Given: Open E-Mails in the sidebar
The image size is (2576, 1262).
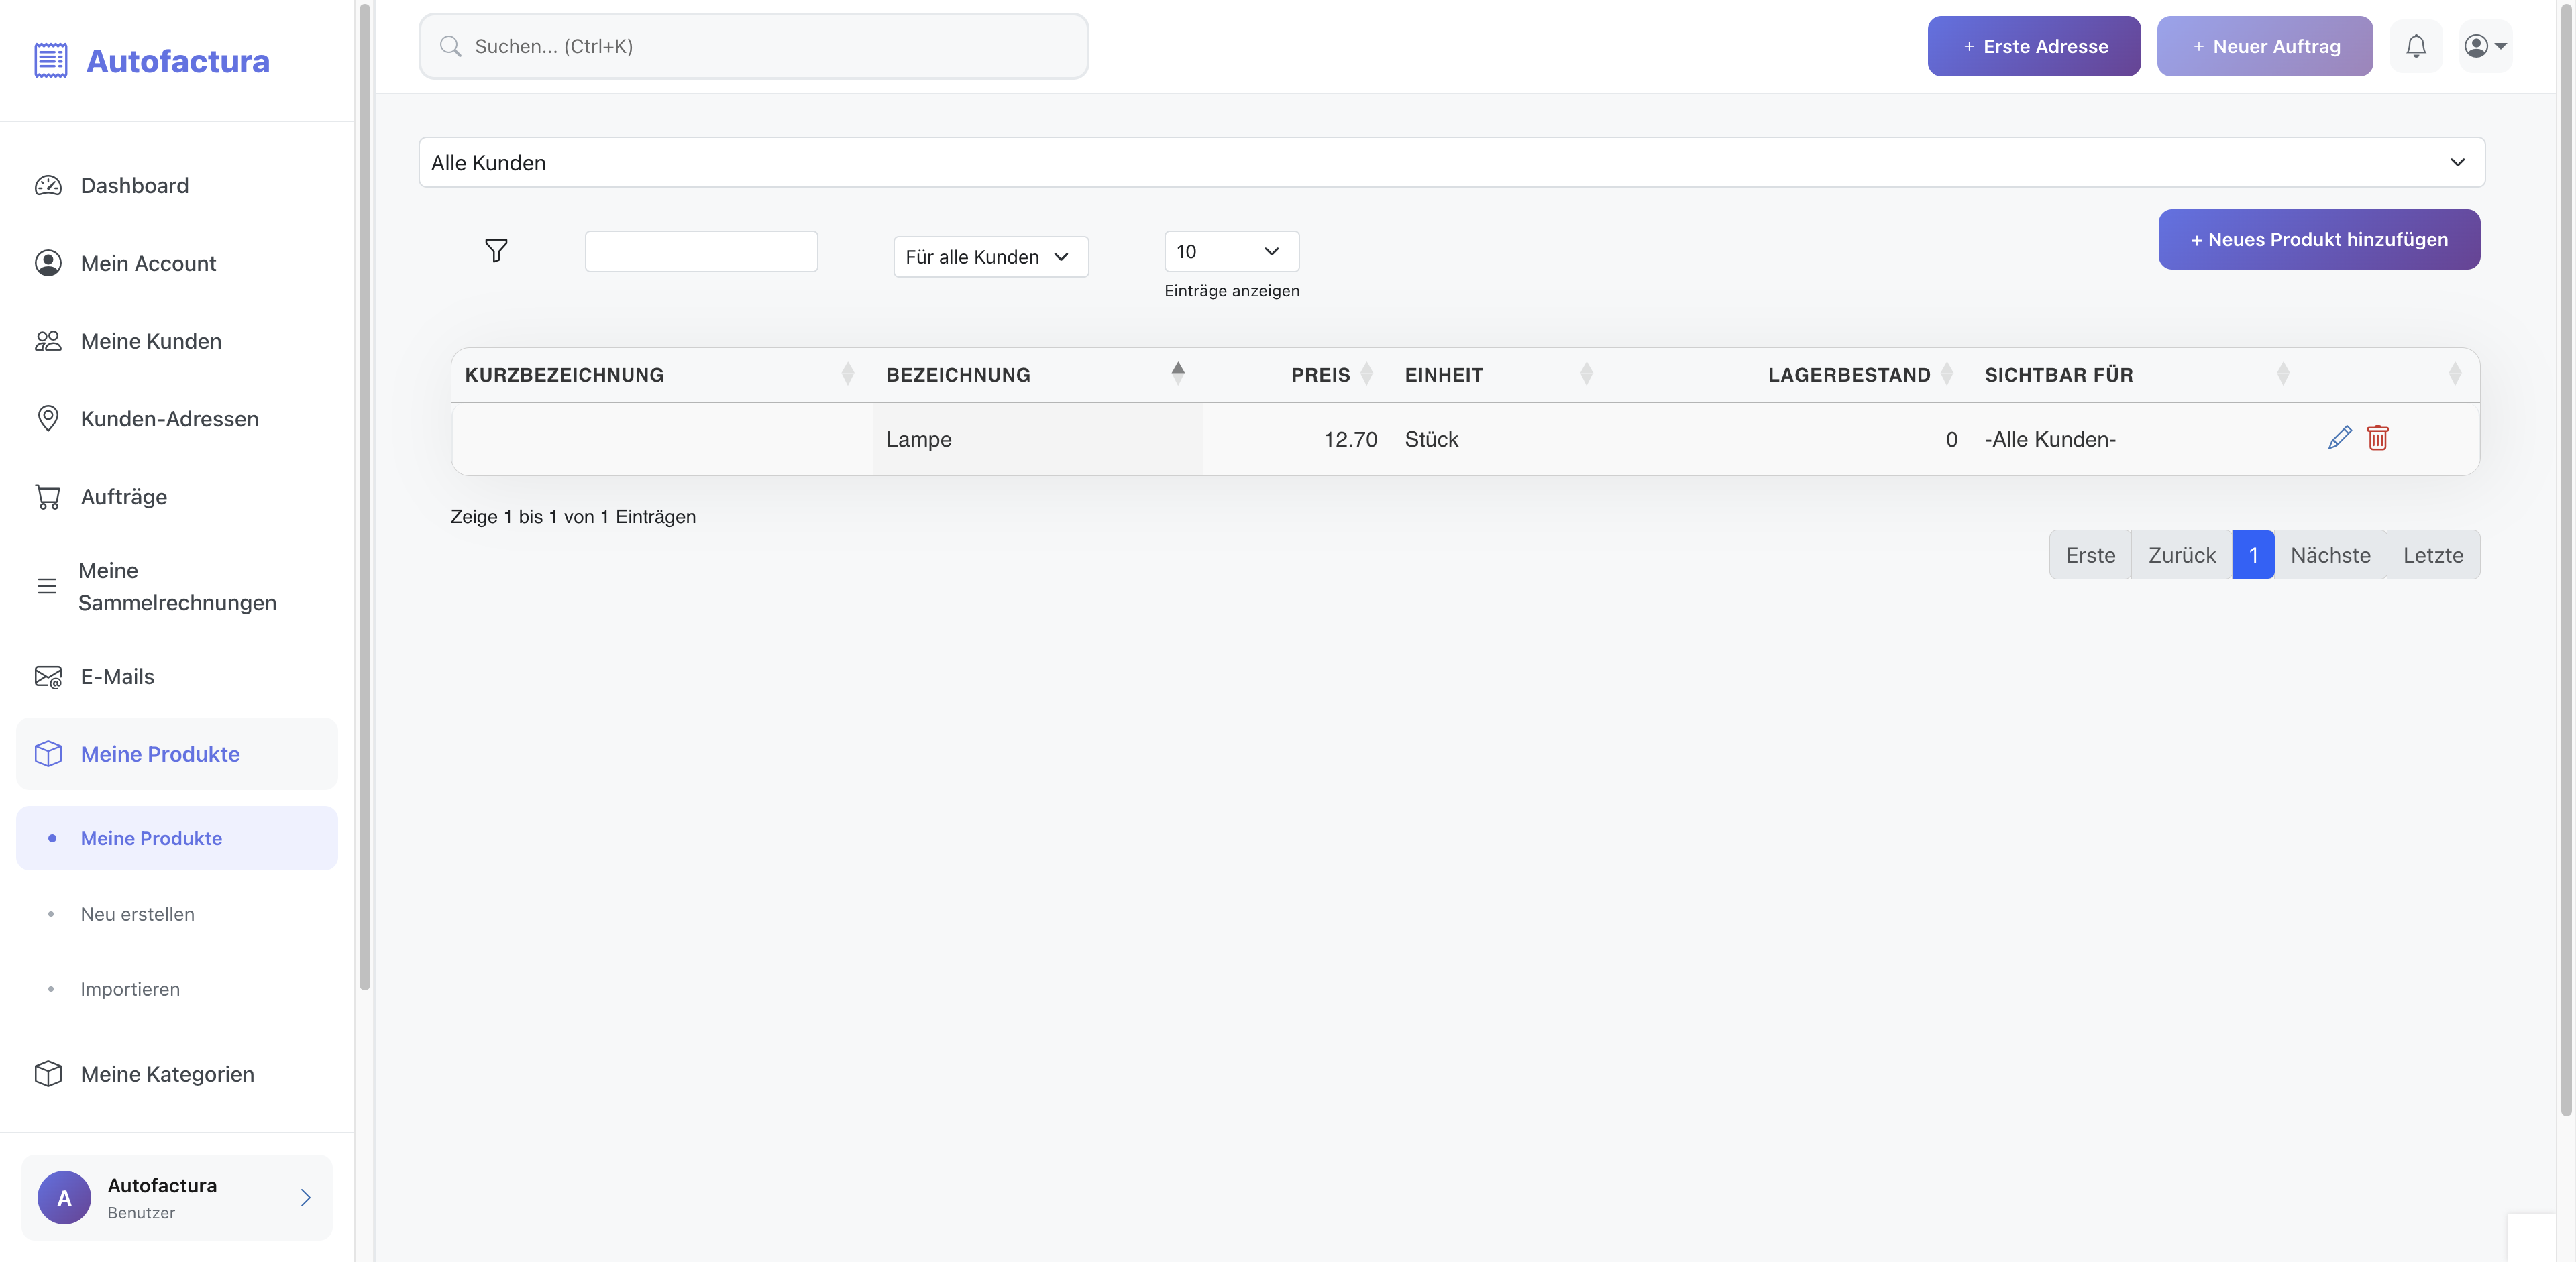Looking at the screenshot, I should pyautogui.click(x=117, y=677).
